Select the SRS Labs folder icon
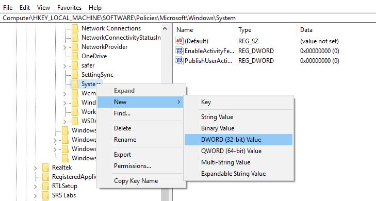376x201 pixels. tap(45, 195)
